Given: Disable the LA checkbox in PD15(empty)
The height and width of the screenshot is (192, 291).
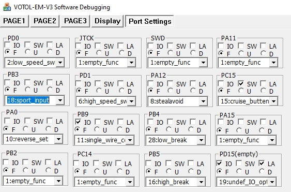Looking at the screenshot, I should (x=262, y=163).
